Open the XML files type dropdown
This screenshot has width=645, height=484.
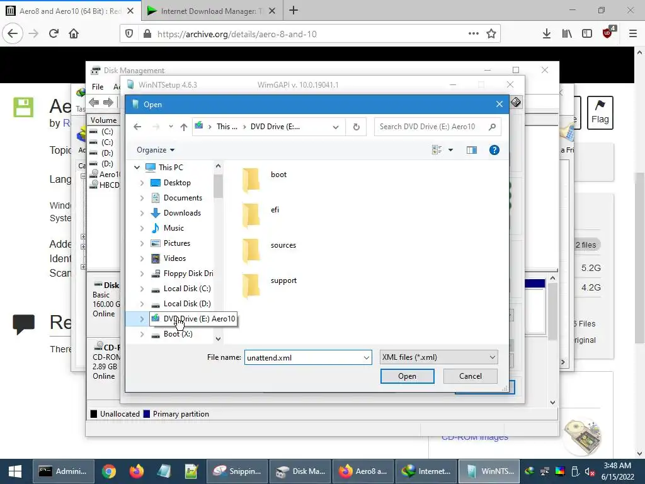[493, 357]
